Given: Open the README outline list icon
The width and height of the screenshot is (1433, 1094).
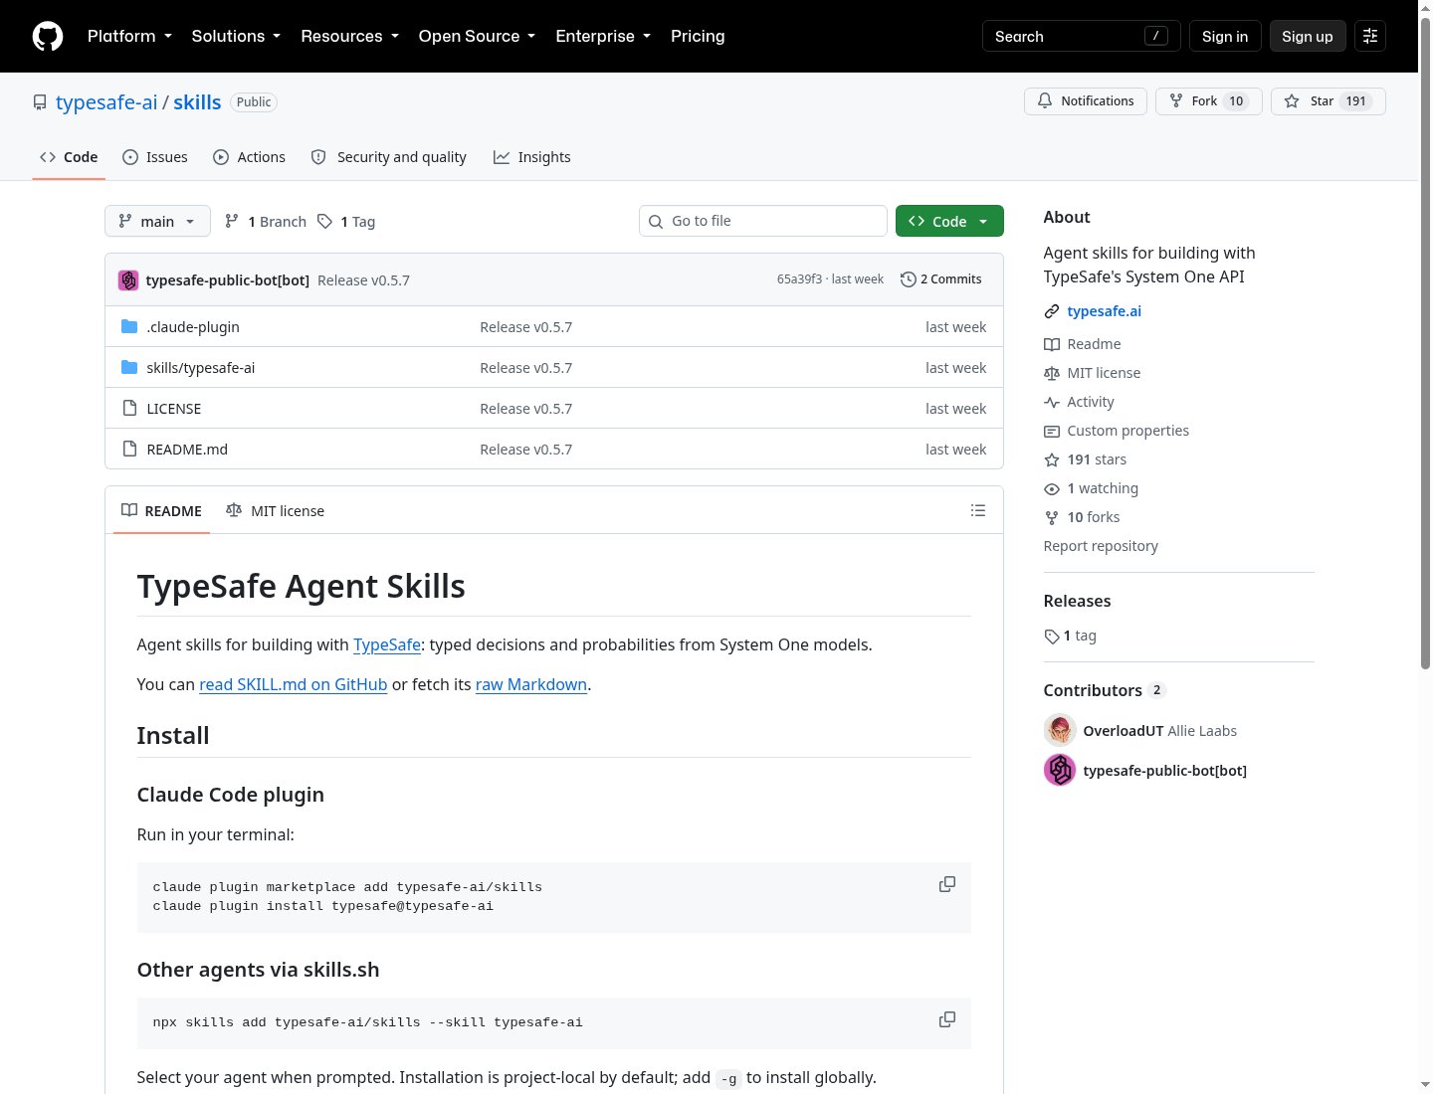Looking at the screenshot, I should (x=978, y=510).
